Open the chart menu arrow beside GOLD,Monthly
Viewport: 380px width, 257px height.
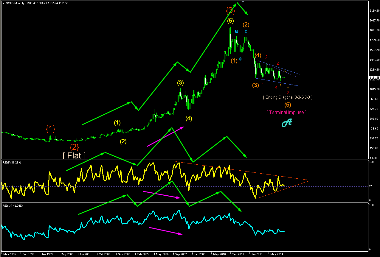4,3
